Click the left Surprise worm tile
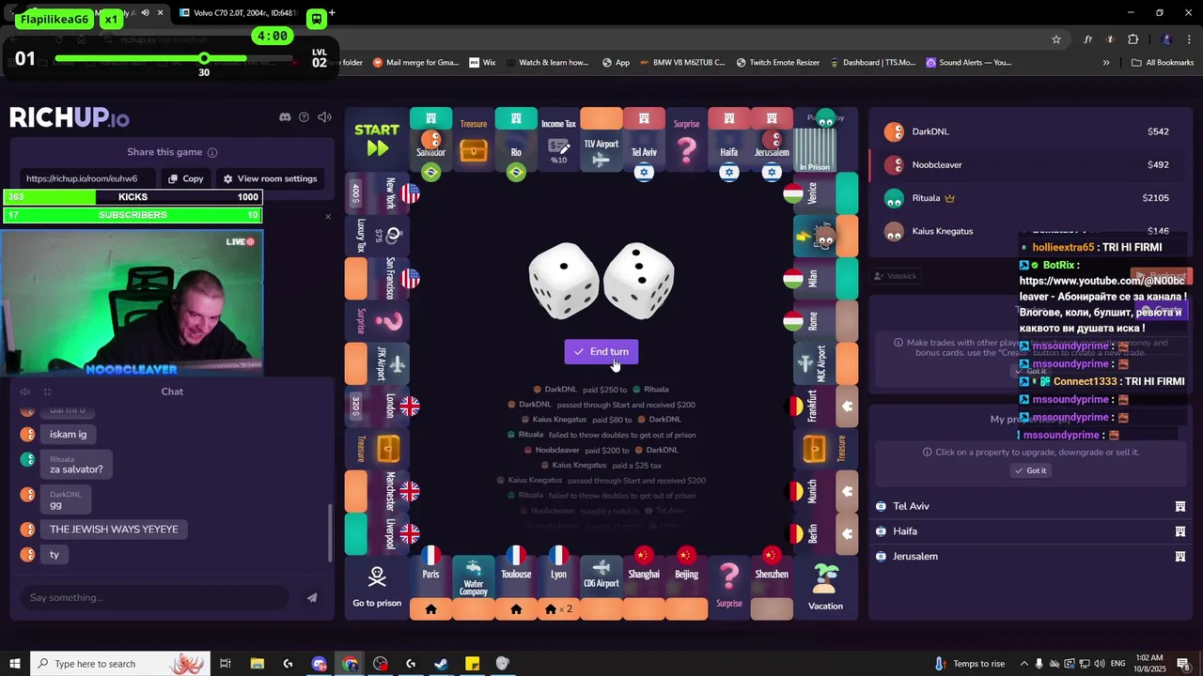Image resolution: width=1203 pixels, height=676 pixels. [x=377, y=321]
